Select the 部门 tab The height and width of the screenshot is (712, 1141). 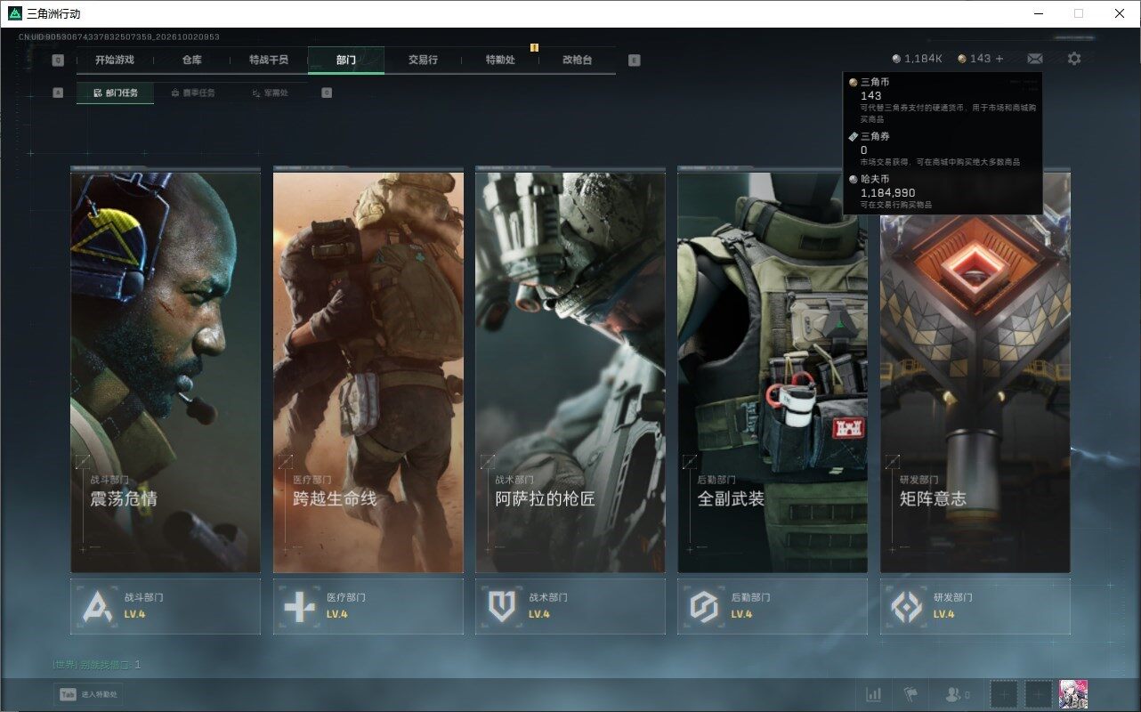(346, 60)
